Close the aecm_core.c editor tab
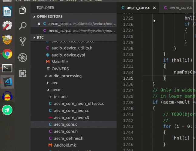This screenshot has height=151, width=196. point(154,8)
